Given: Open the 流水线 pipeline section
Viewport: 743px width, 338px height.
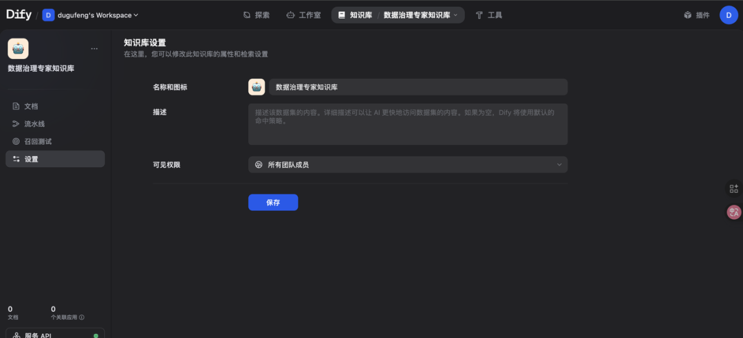Looking at the screenshot, I should pyautogui.click(x=55, y=124).
